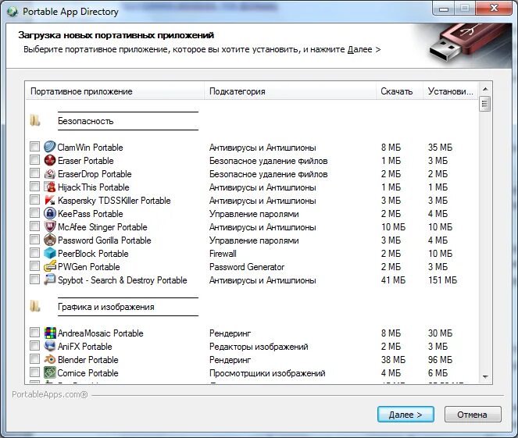Click the 96 МБ Blender install size
The height and width of the screenshot is (438, 518).
440,360
